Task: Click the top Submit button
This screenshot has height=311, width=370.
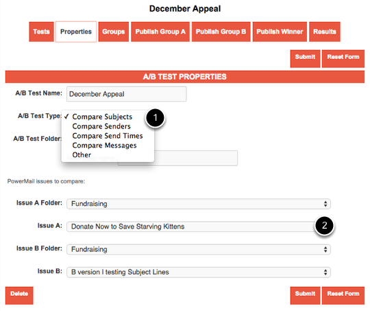Action: 305,58
